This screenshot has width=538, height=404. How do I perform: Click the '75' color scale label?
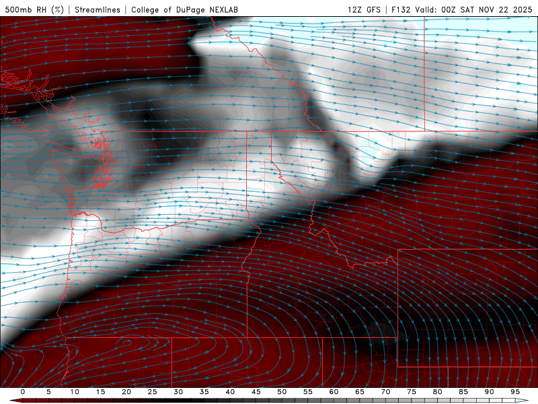[412, 392]
